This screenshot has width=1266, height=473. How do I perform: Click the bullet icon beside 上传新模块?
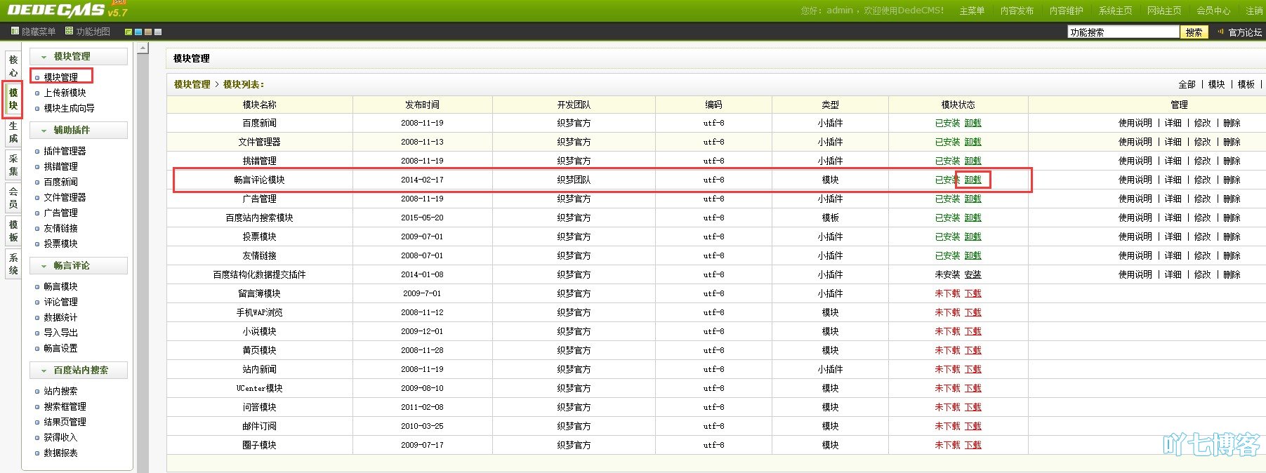click(x=38, y=93)
